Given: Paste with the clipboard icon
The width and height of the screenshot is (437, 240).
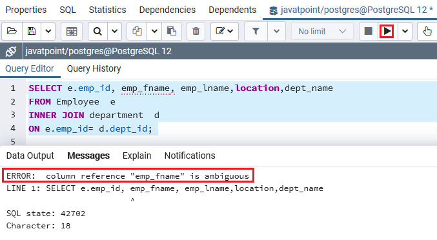Looking at the screenshot, I should (x=172, y=32).
